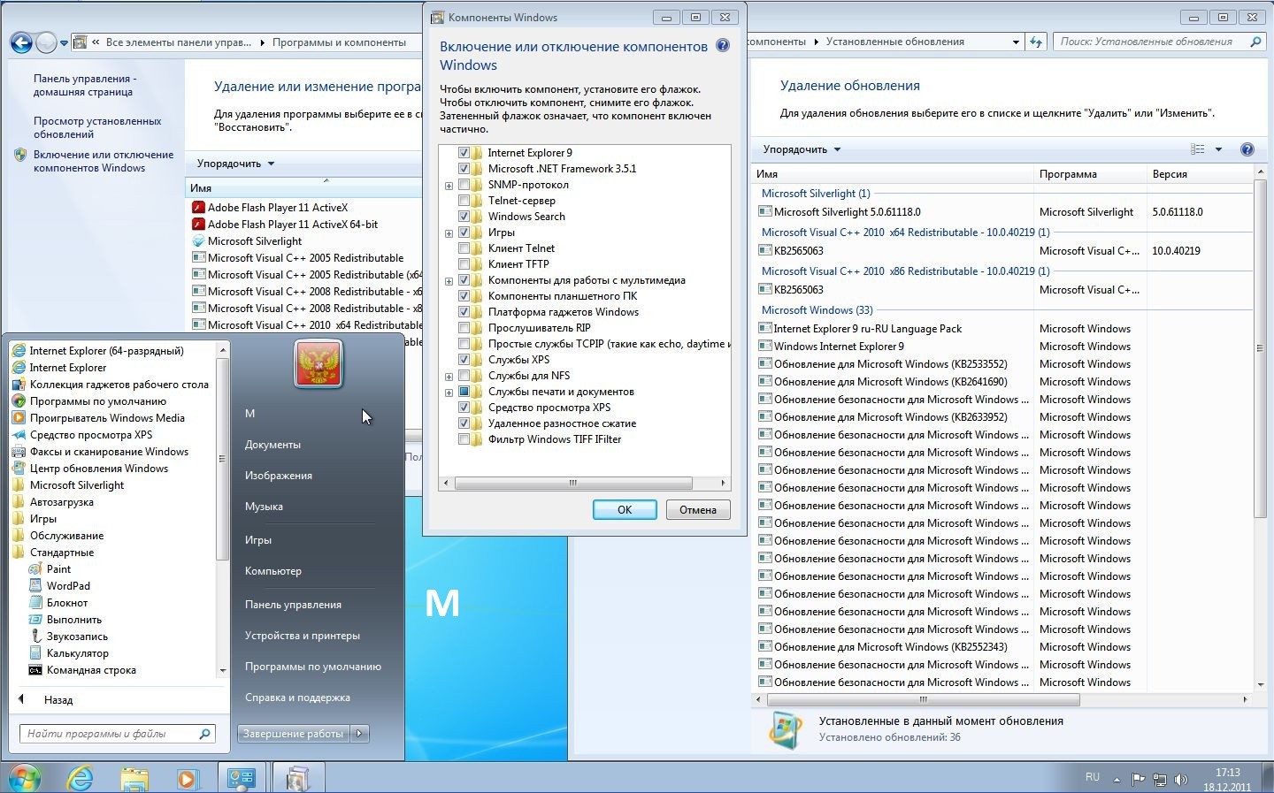This screenshot has height=793, width=1274.
Task: Open Панель управления in Start menu
Action: [x=293, y=605]
